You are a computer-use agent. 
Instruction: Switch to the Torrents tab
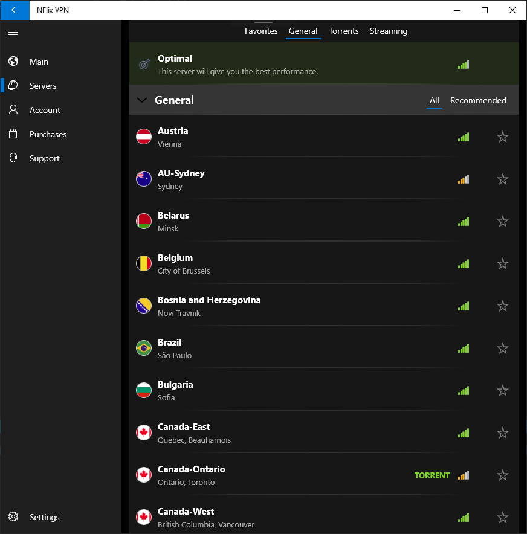(x=344, y=31)
